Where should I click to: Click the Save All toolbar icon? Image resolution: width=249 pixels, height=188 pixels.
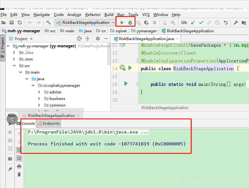coord(12,23)
